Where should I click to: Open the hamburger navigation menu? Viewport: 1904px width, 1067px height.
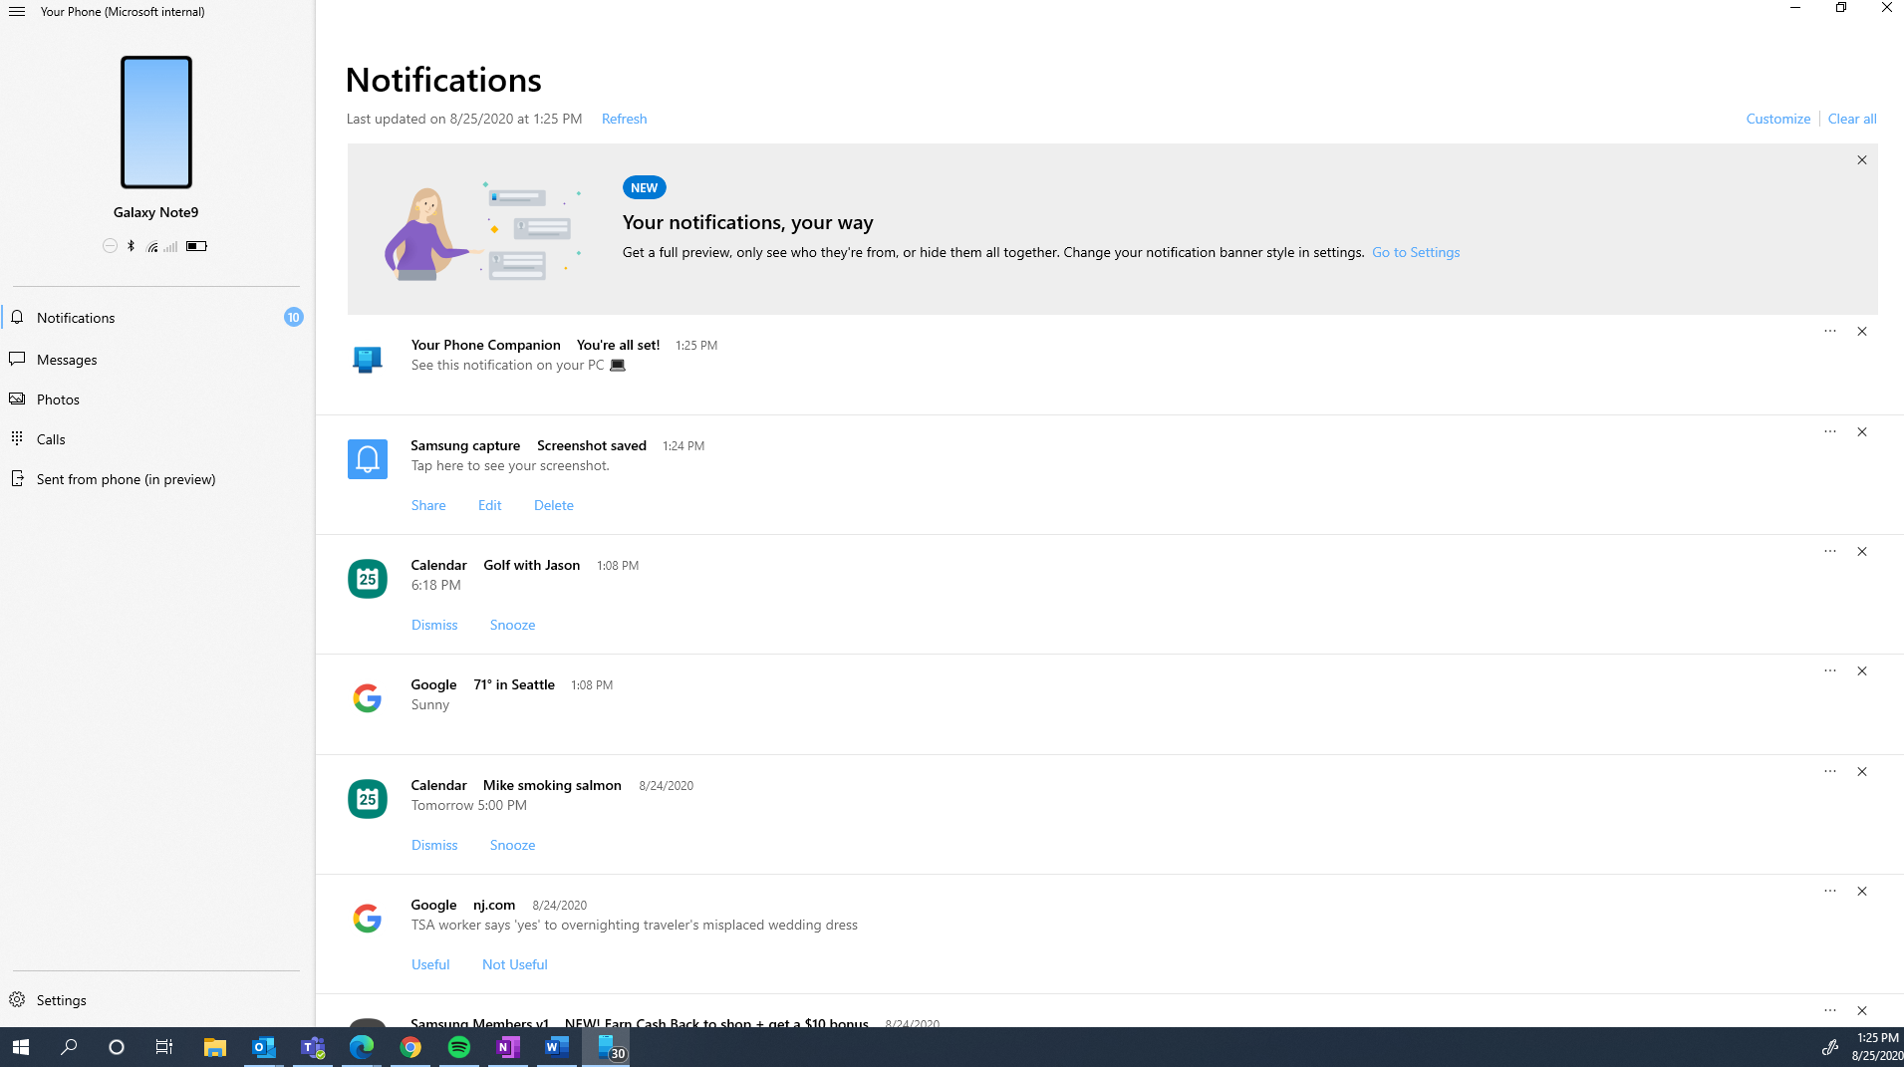(x=17, y=12)
